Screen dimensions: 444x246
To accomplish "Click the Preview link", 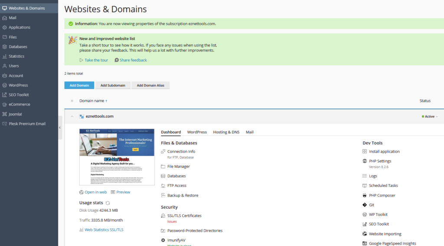I will coord(123,192).
